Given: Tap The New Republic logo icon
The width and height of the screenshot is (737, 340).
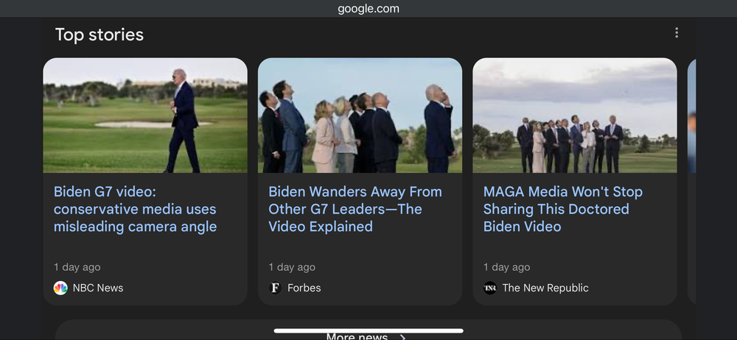Looking at the screenshot, I should coord(490,288).
